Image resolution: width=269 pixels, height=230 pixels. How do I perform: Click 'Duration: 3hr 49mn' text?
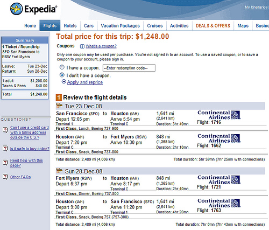click(x=172, y=124)
